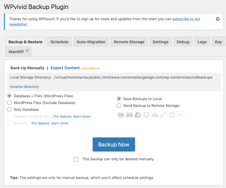Open the Logs tab

click(x=202, y=42)
